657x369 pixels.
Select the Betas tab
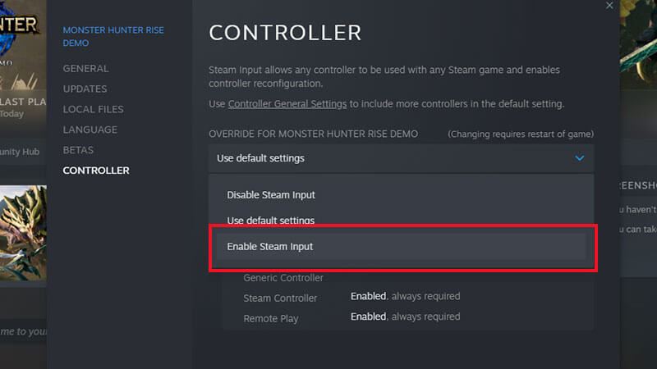point(78,150)
